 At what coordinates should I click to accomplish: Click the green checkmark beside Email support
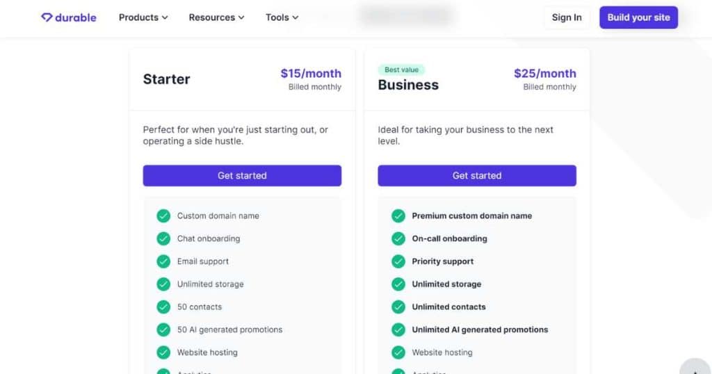click(163, 261)
